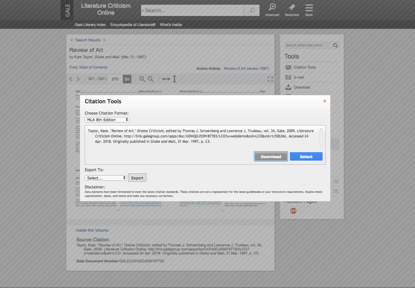415x288 pixels.
Task: Click the Gale Document Number text
Action: pyautogui.click(x=120, y=261)
